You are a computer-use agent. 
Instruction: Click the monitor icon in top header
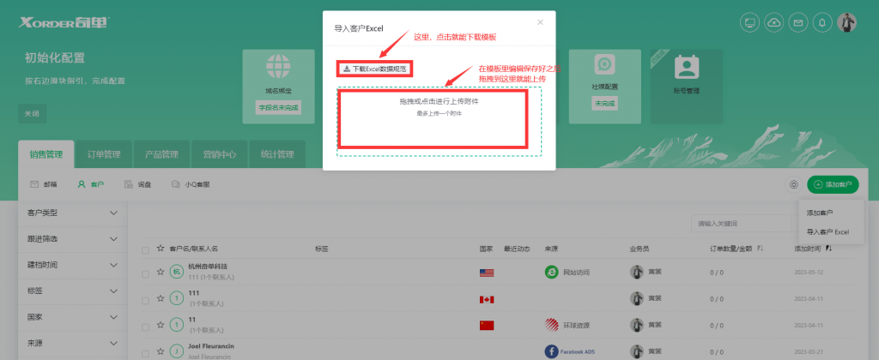[749, 22]
